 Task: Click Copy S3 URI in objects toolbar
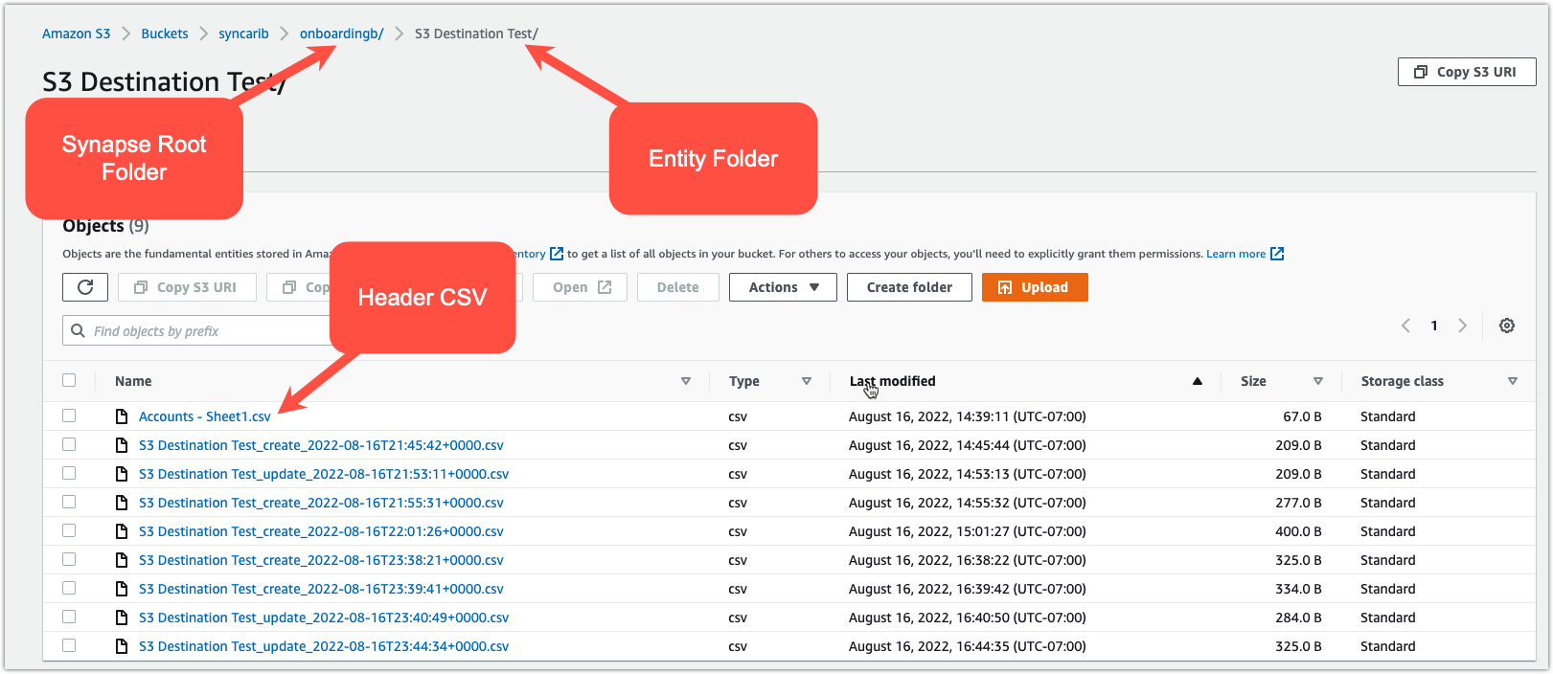point(187,287)
